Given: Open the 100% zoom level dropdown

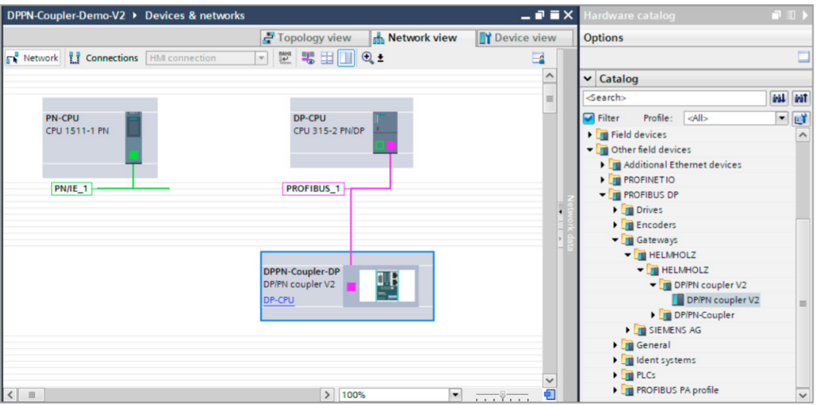Looking at the screenshot, I should pos(455,395).
